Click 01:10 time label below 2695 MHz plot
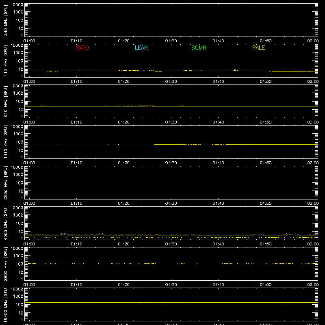Screen dimensions: 325x325 coord(76,204)
